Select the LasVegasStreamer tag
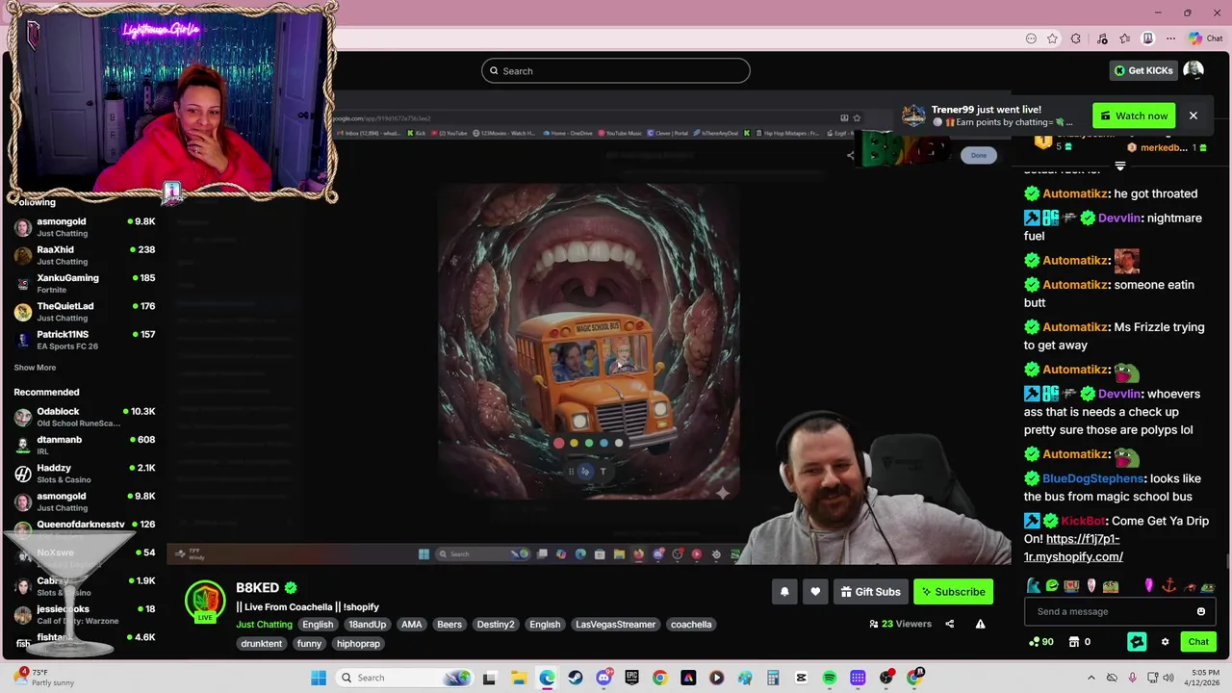This screenshot has width=1232, height=693. pos(615,625)
